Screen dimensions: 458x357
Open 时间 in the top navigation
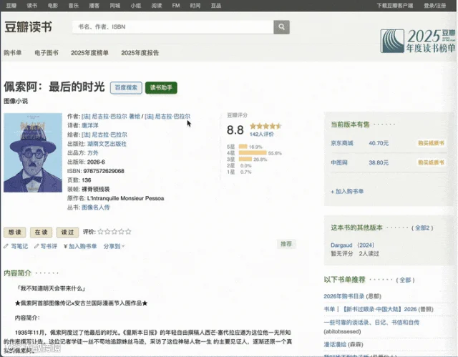click(x=195, y=6)
